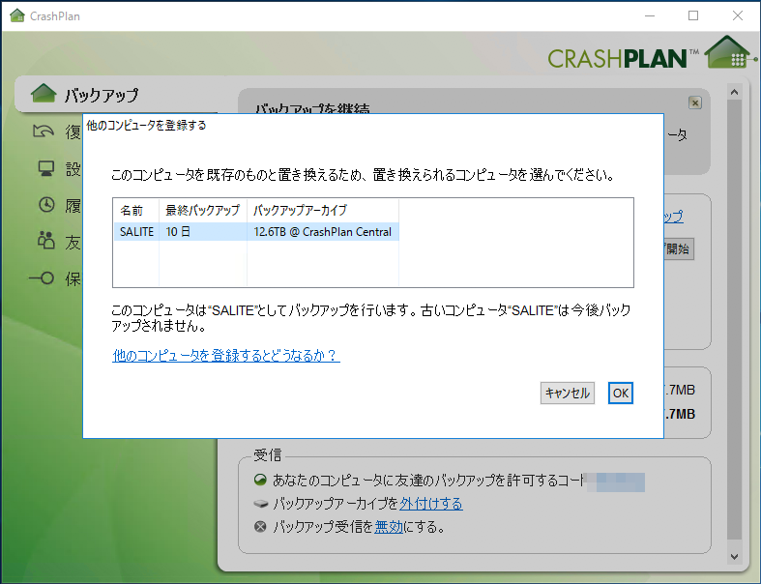Click the CrashPlan house logo at top right
The image size is (761, 584).
(728, 52)
